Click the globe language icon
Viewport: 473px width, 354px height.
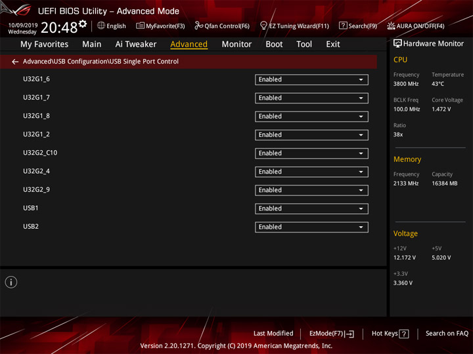[101, 26]
